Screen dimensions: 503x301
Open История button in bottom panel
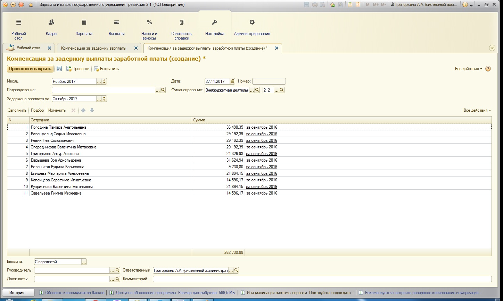(18, 293)
